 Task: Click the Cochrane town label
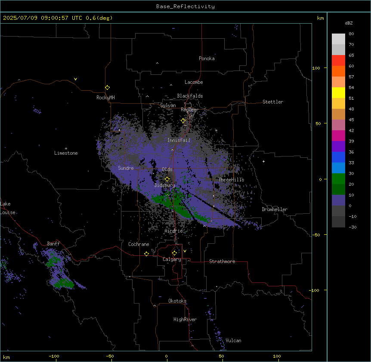(x=139, y=244)
